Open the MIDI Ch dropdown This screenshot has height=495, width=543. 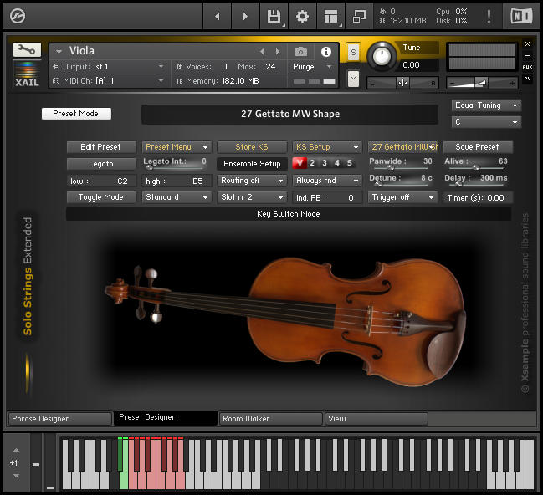[x=109, y=81]
